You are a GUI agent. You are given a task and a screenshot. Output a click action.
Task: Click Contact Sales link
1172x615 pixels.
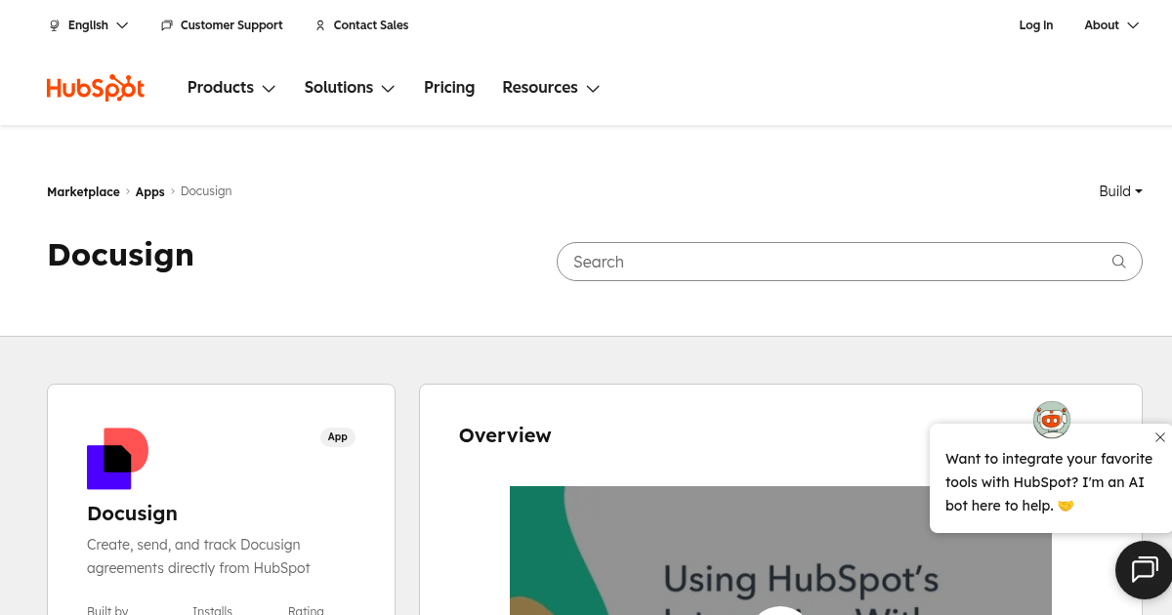(371, 25)
